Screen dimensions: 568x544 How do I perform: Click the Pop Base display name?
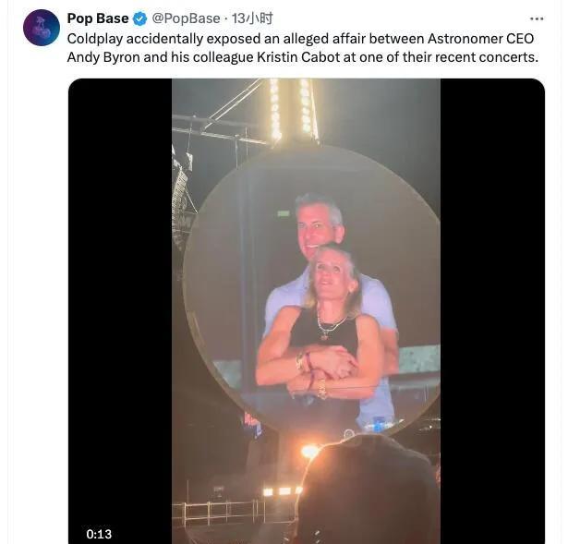pyautogui.click(x=98, y=18)
